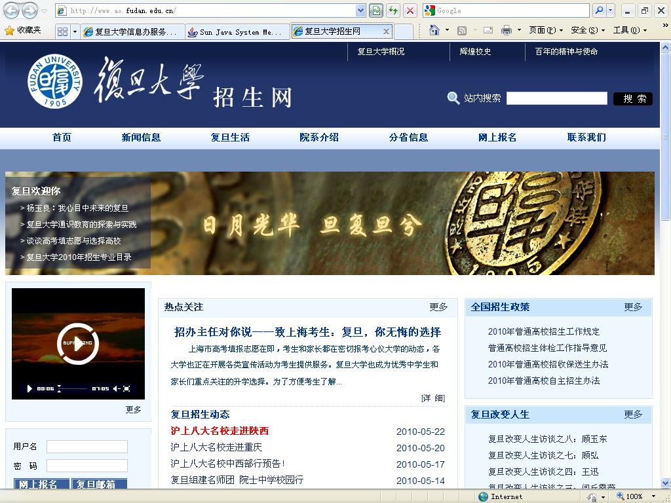Viewport: 671px width, 503px height.
Task: Click the Favorites star icon
Action: click(x=9, y=30)
